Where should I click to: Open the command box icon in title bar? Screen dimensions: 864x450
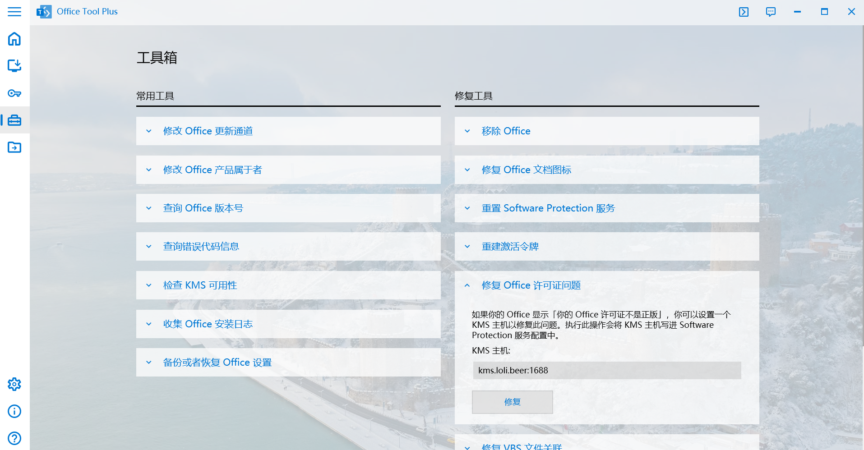(x=744, y=12)
